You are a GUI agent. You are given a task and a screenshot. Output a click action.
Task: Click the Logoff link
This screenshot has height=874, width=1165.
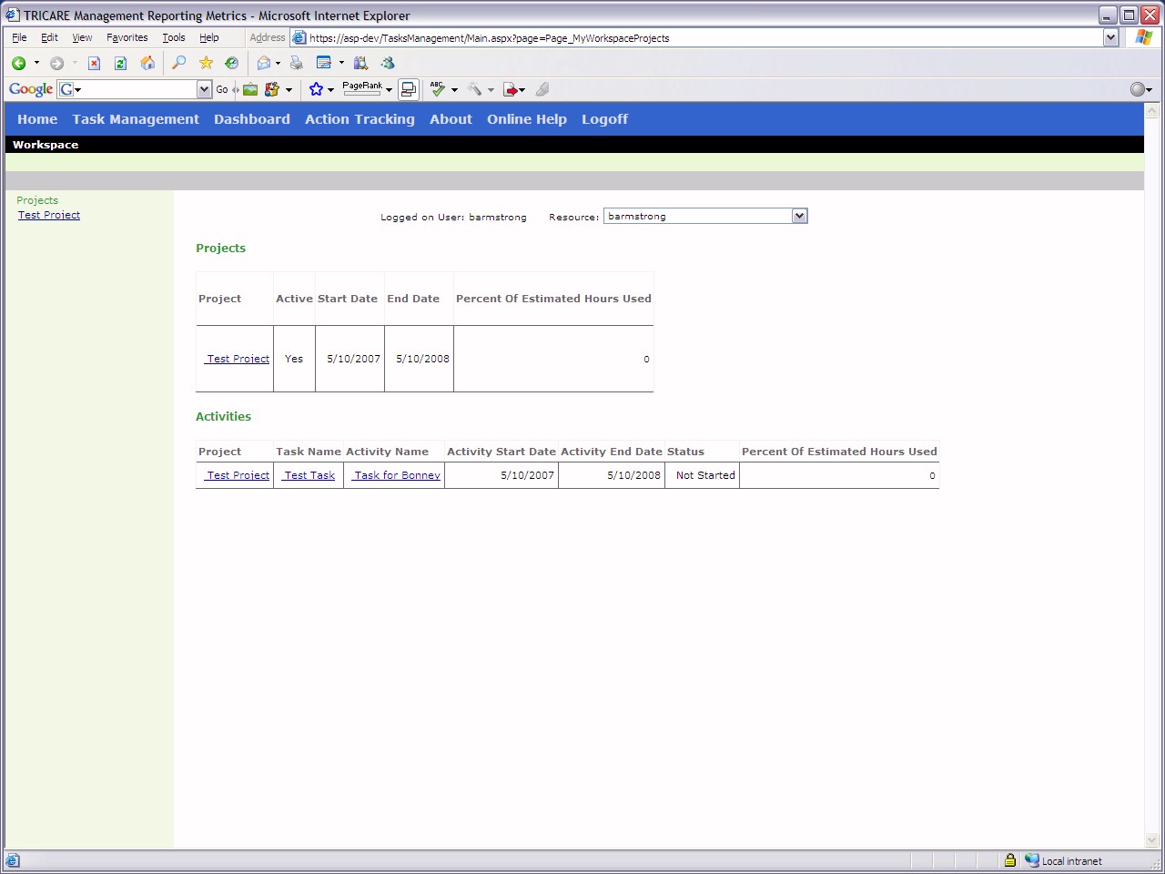click(604, 119)
